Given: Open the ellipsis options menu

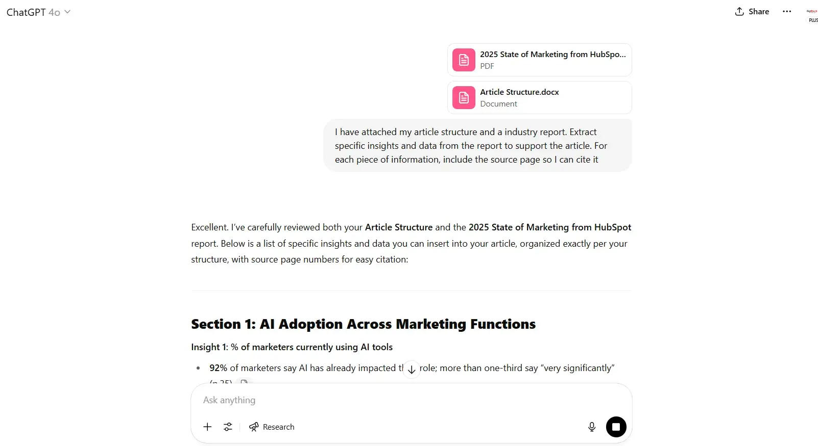Looking at the screenshot, I should tap(787, 11).
